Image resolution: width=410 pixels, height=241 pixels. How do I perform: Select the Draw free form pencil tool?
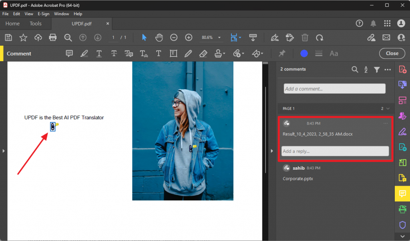pos(188,53)
